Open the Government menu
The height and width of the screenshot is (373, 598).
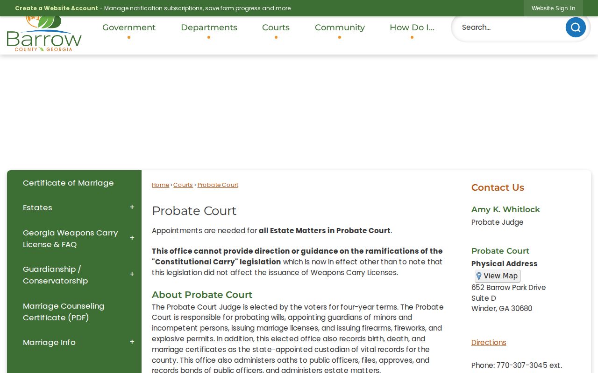[x=129, y=28]
